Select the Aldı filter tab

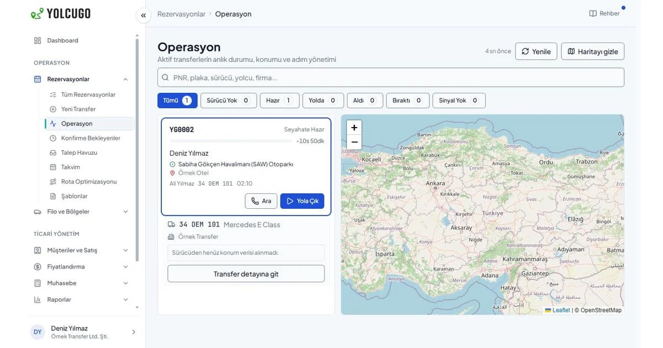click(364, 101)
